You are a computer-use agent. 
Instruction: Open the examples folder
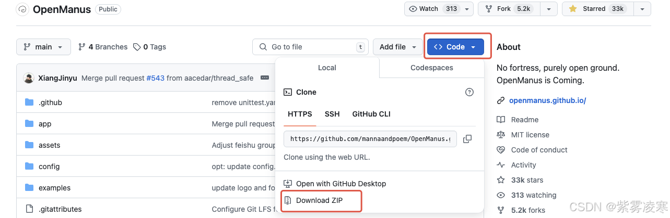54,188
